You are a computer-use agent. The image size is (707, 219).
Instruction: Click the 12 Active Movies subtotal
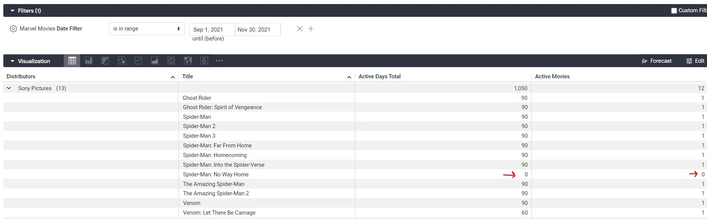[701, 88]
